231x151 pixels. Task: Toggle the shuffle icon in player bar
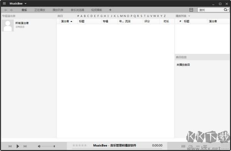(x=191, y=146)
